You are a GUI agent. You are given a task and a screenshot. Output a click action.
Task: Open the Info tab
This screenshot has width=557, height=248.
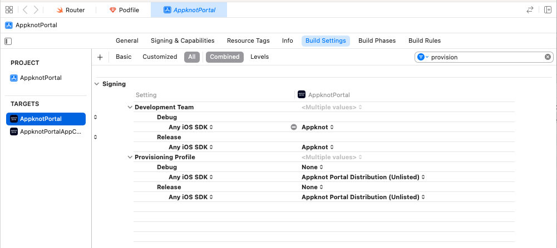coord(287,41)
